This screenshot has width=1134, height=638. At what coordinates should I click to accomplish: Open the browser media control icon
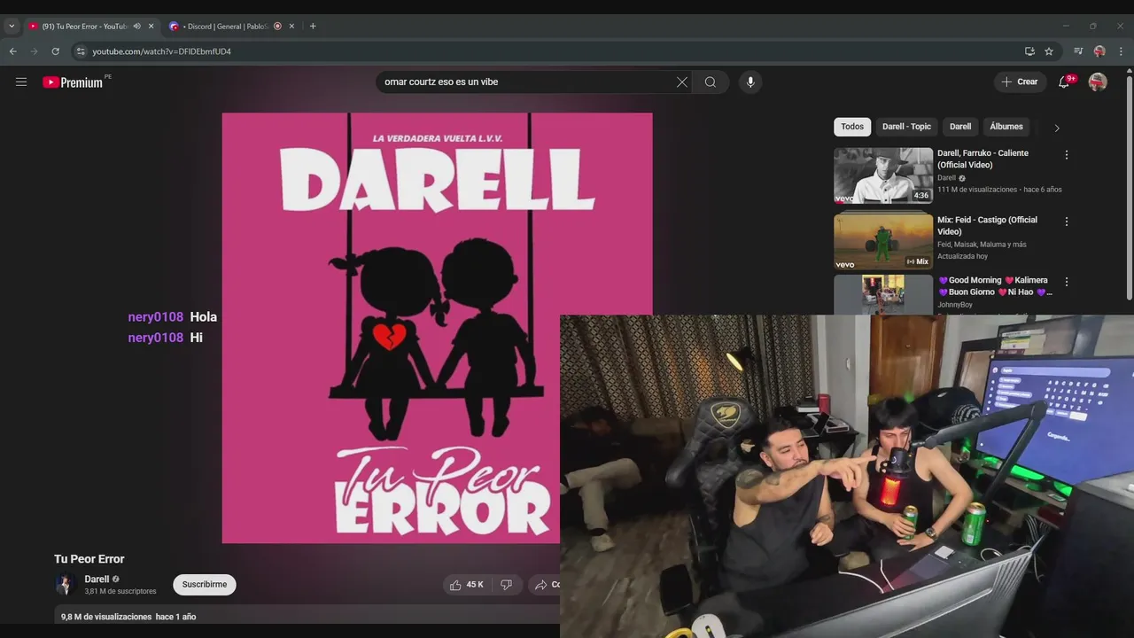tap(1078, 51)
